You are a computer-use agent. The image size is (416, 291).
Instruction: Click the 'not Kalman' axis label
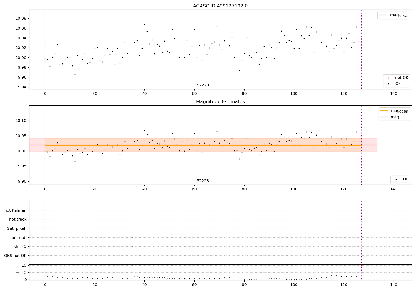click(x=16, y=211)
